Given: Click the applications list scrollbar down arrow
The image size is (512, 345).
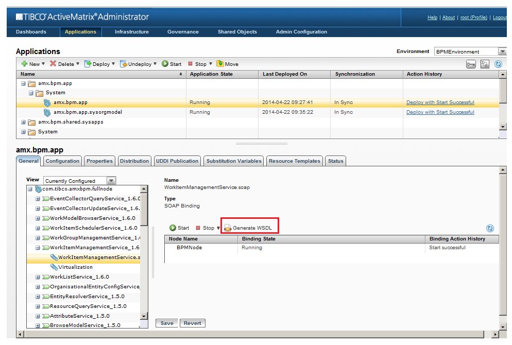Looking at the screenshot, I should pos(503,127).
